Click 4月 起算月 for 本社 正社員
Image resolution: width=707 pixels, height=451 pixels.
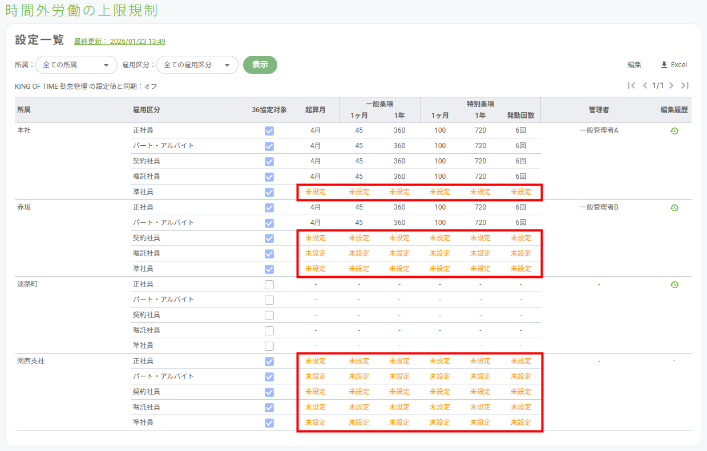[316, 130]
